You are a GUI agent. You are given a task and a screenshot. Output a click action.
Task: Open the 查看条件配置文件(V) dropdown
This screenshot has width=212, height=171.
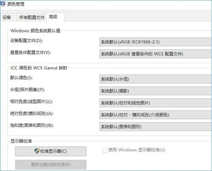coord(155,54)
